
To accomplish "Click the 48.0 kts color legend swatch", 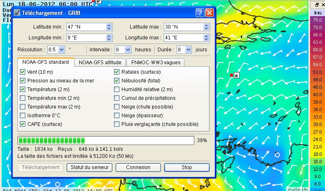I will coord(318,79).
